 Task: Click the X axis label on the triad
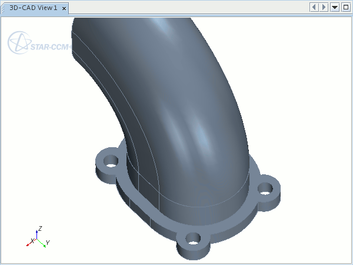coord(32,241)
